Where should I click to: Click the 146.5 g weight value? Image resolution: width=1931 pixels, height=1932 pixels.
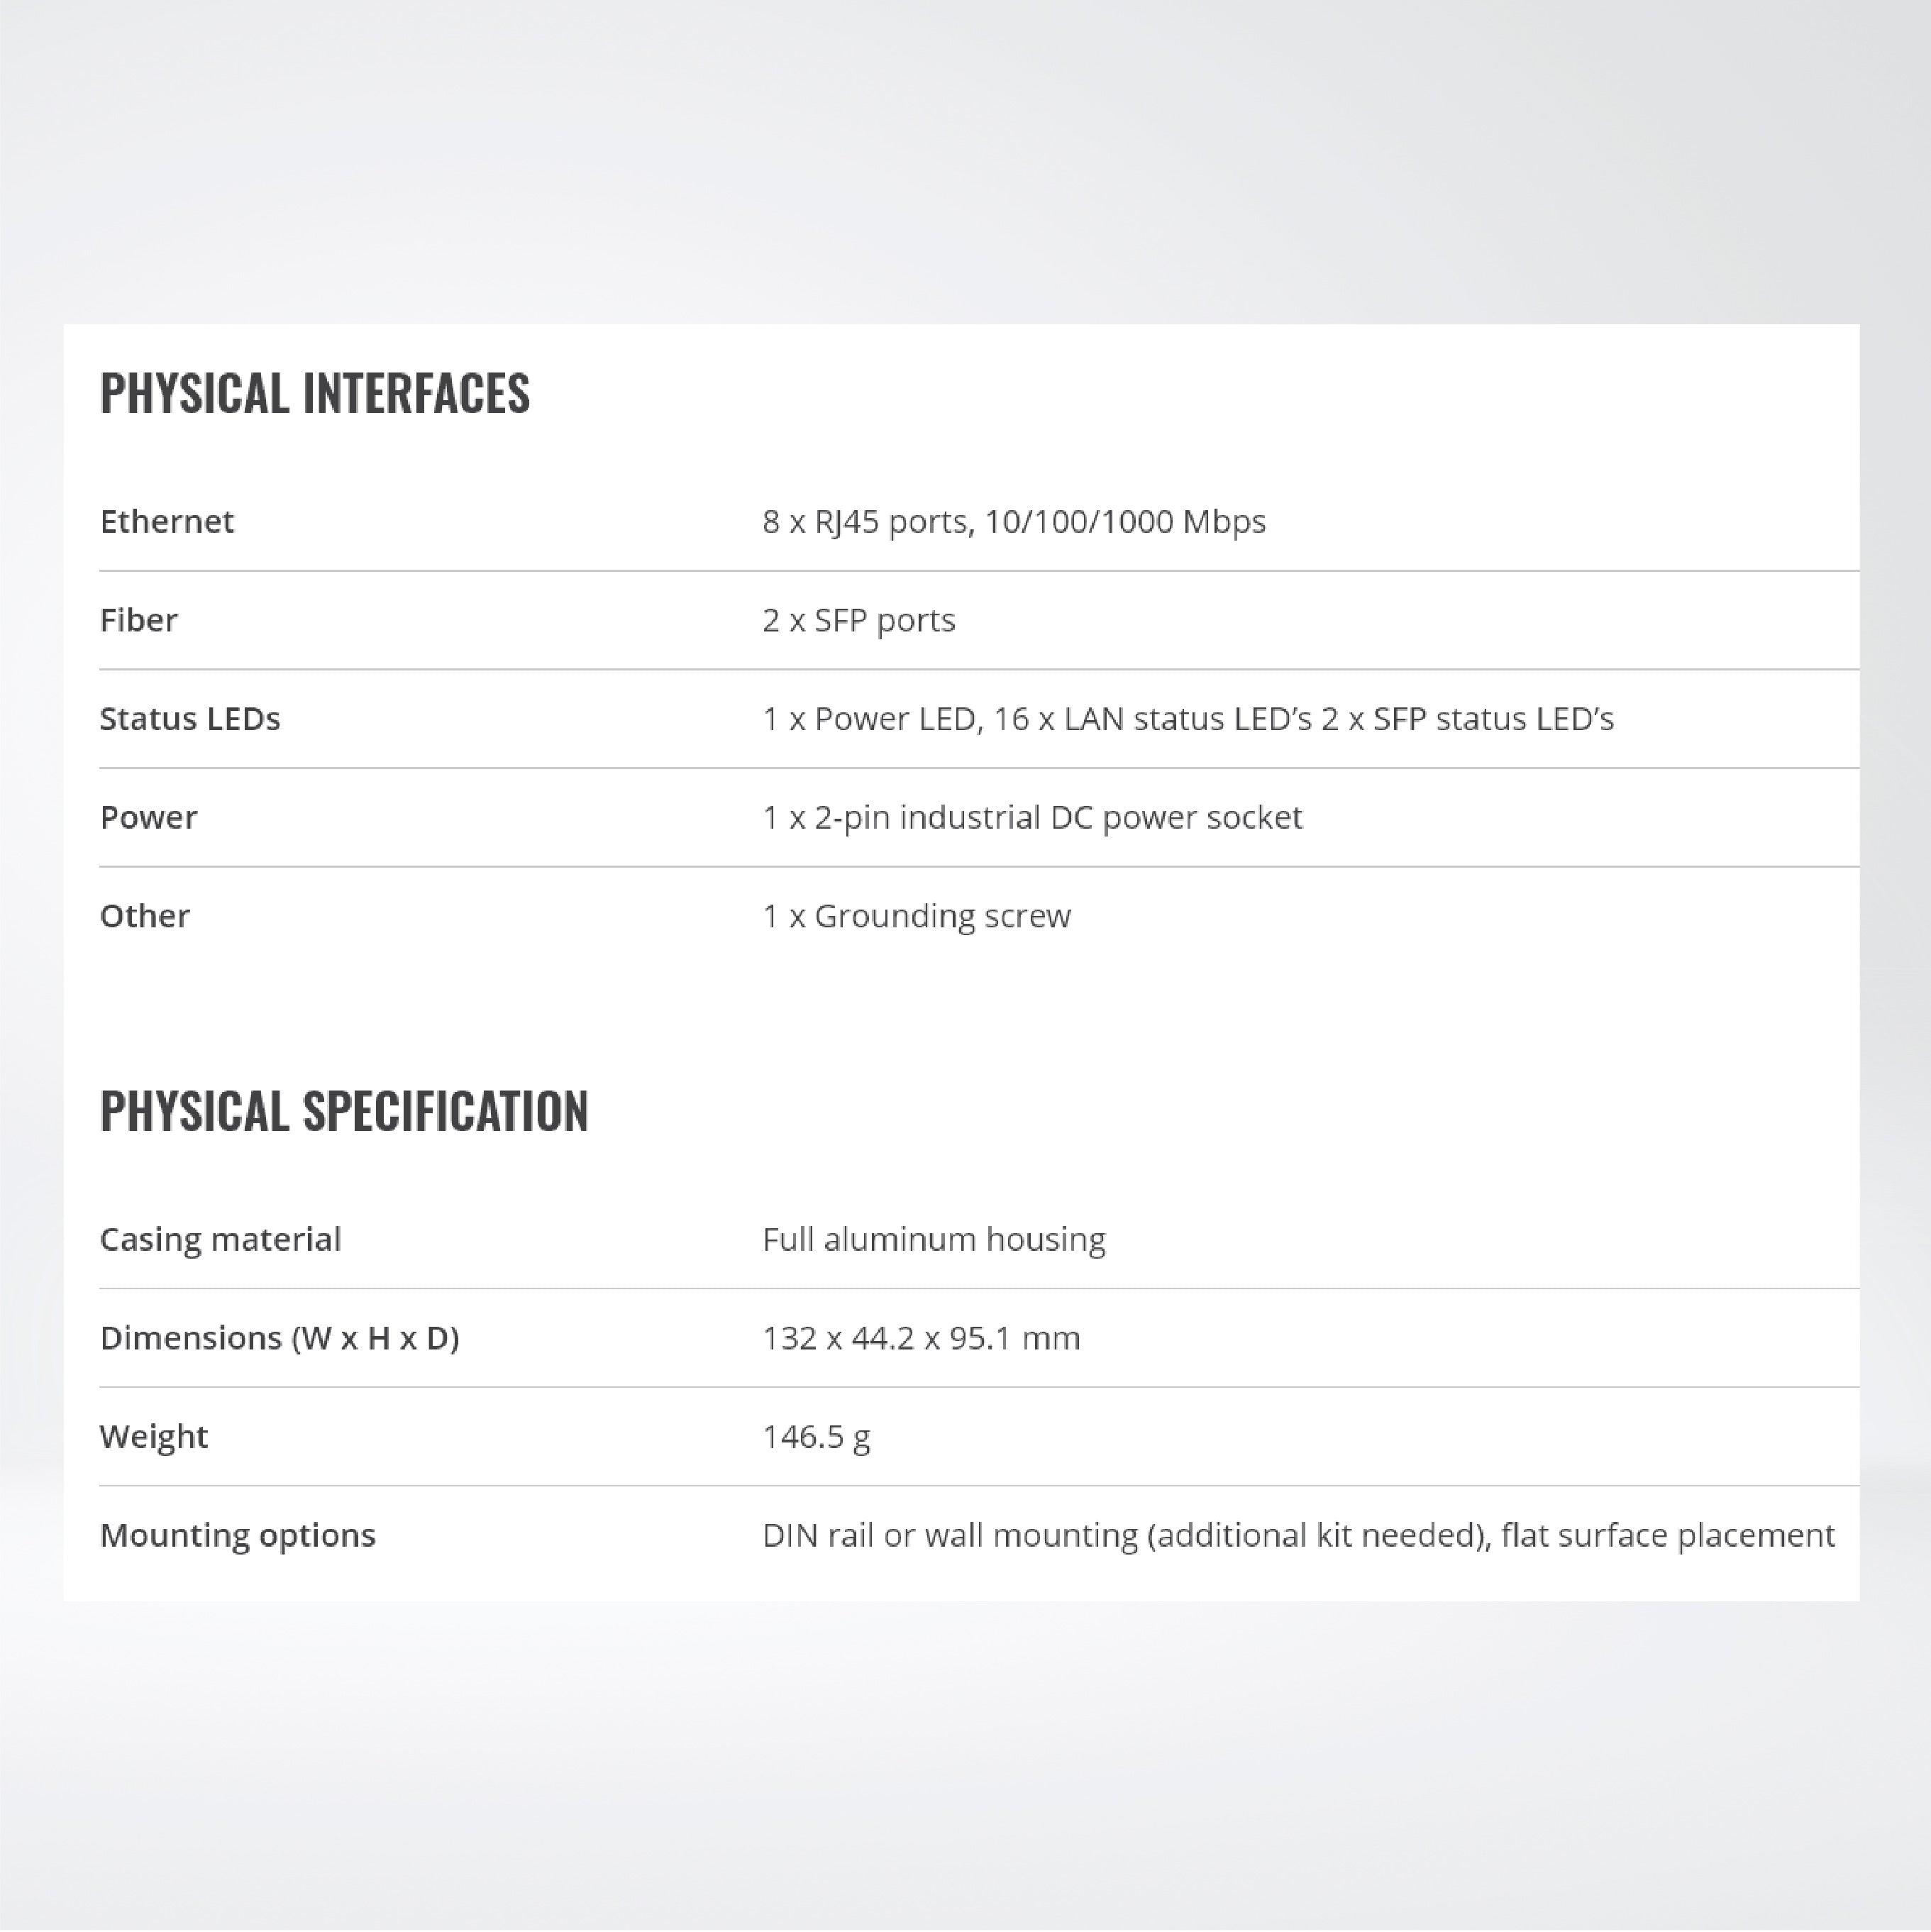coord(816,1437)
